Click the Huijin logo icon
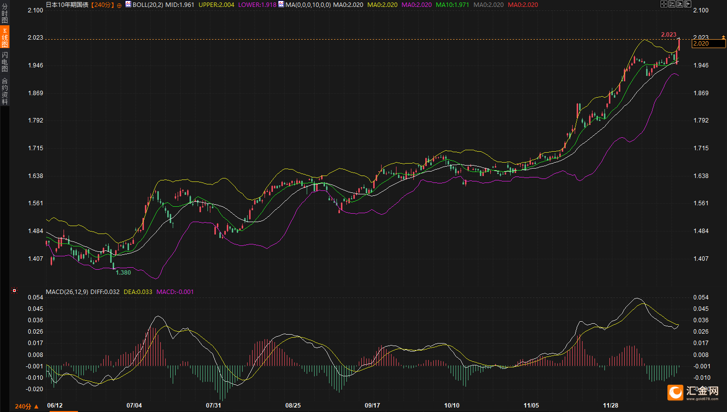Image resolution: width=727 pixels, height=412 pixels. [675, 393]
